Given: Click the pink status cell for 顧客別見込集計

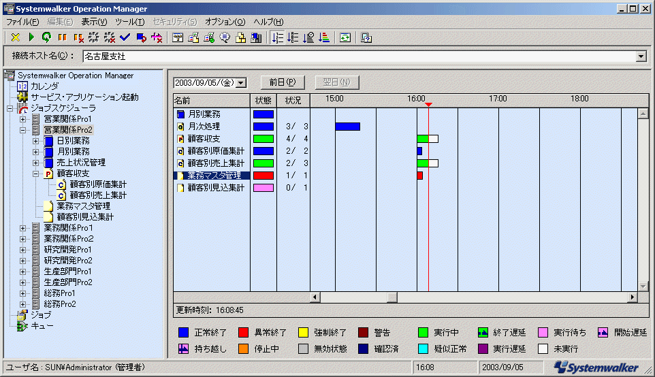Looking at the screenshot, I should [x=263, y=188].
